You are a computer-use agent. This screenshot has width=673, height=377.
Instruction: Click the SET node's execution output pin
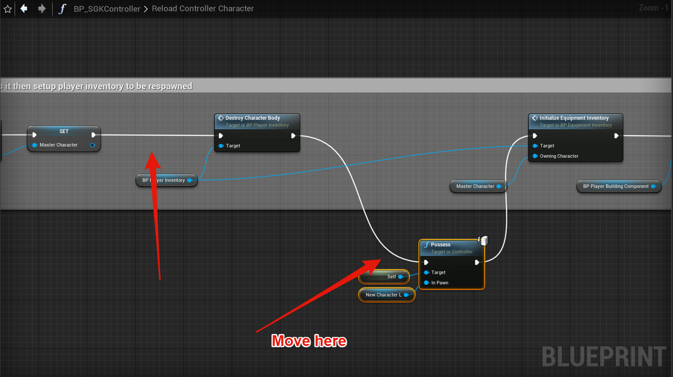click(93, 135)
